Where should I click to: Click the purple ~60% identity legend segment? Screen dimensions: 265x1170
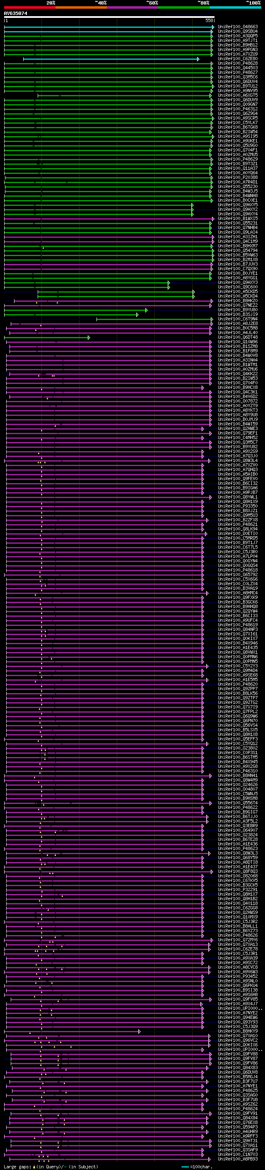click(132, 7)
